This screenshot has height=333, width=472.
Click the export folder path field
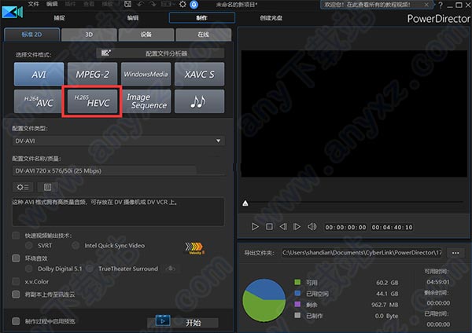click(x=362, y=253)
